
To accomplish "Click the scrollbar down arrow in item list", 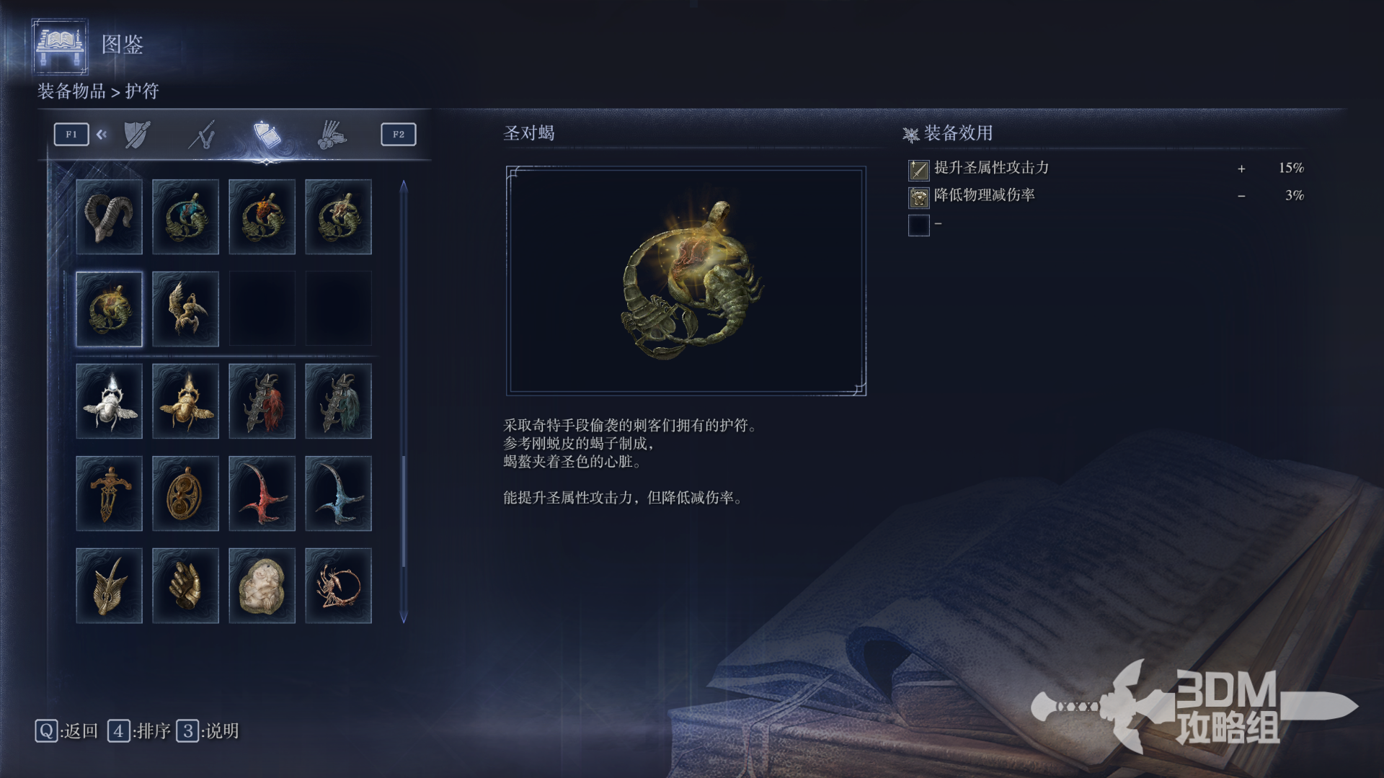I will coord(404,617).
